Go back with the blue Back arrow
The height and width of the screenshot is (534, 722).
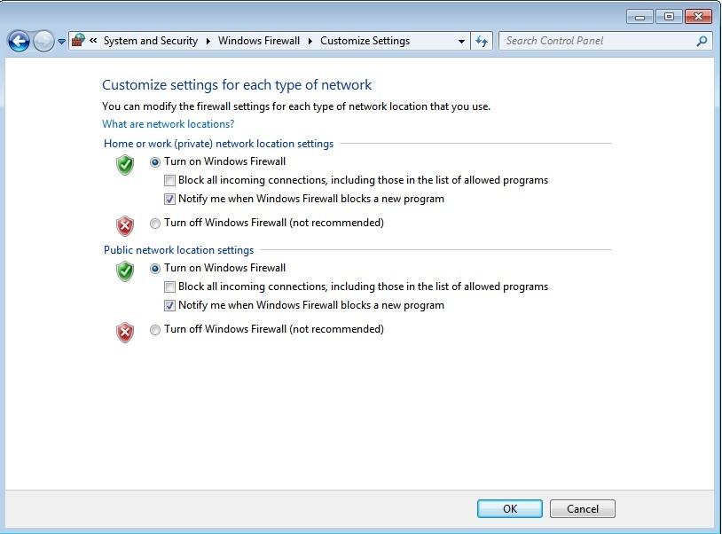click(19, 42)
